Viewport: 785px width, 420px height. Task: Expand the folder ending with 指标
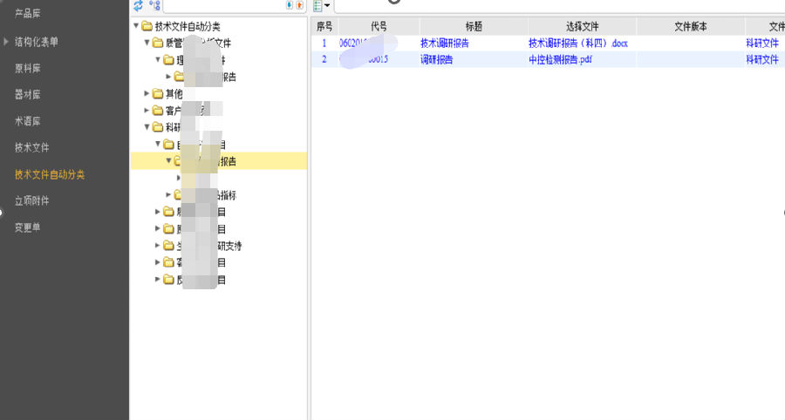pos(168,194)
